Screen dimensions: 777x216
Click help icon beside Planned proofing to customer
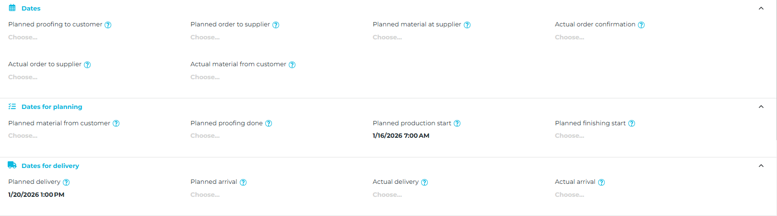[x=108, y=25]
